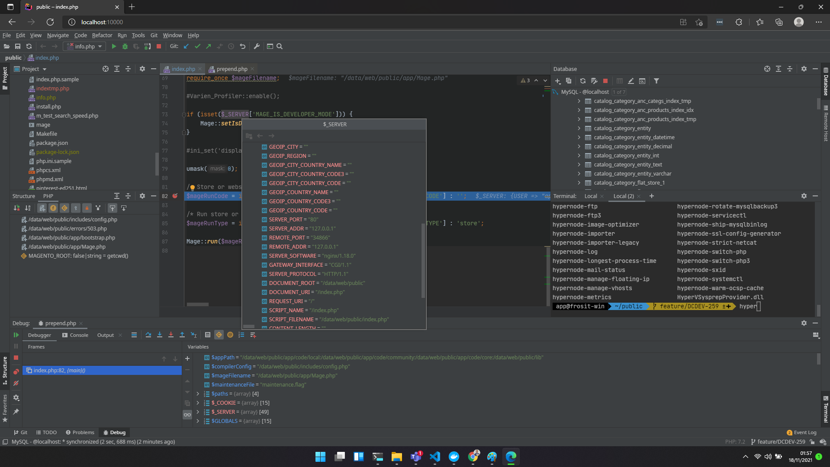
Task: Click the Git push green arrow
Action: click(209, 46)
